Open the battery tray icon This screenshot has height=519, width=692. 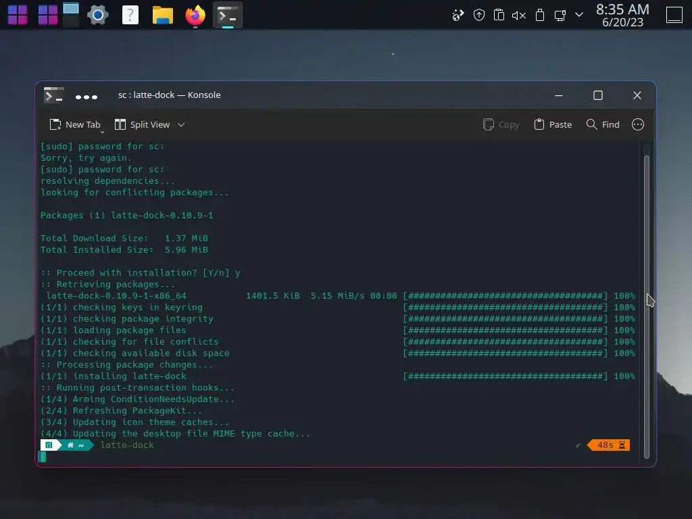539,16
